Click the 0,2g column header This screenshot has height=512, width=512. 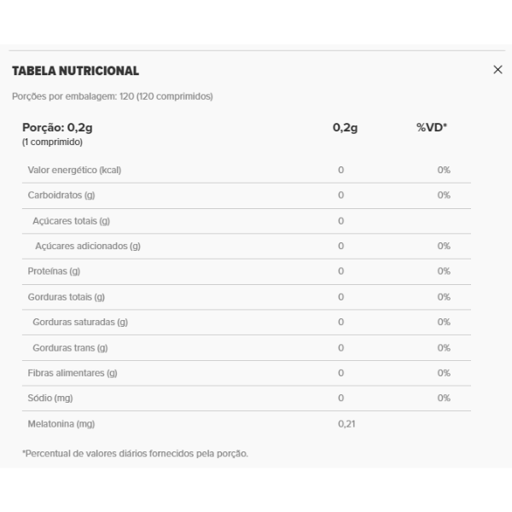point(345,127)
